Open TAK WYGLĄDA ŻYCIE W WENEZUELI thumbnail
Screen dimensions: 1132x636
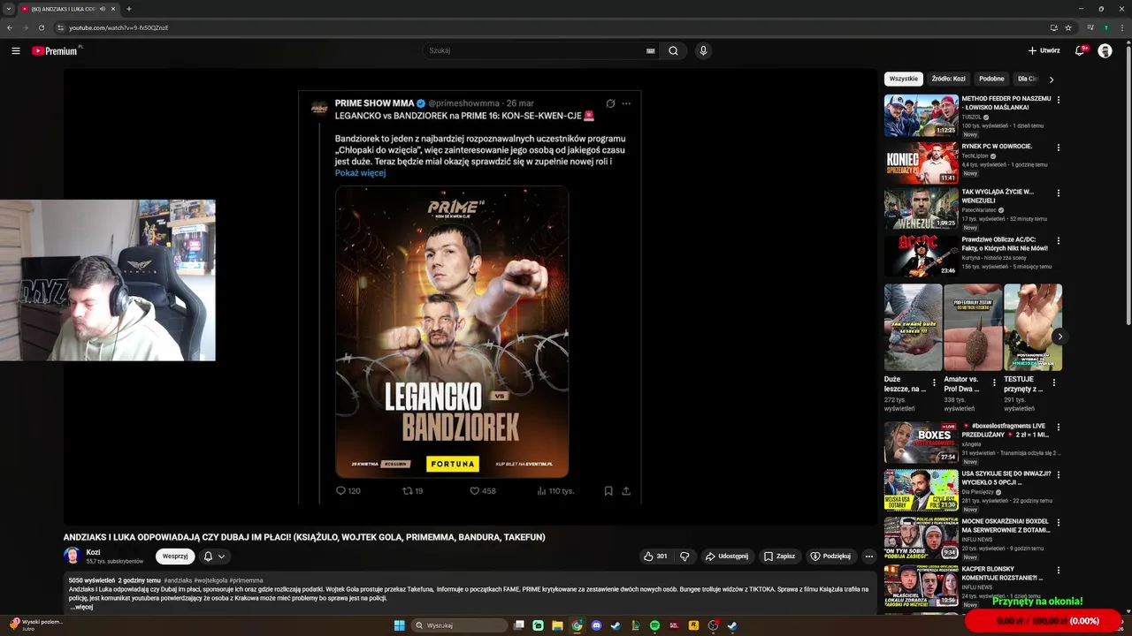click(921, 208)
